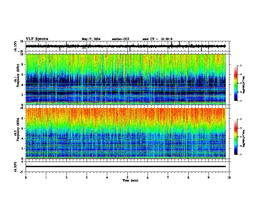Click the "start UT = 18:20:0" header text
This screenshot has height=199, width=258.
point(157,39)
